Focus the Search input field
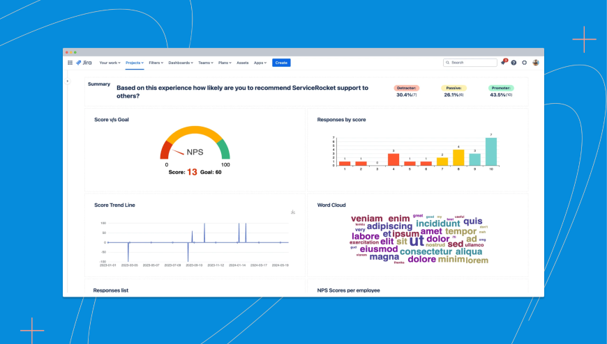 coord(470,63)
